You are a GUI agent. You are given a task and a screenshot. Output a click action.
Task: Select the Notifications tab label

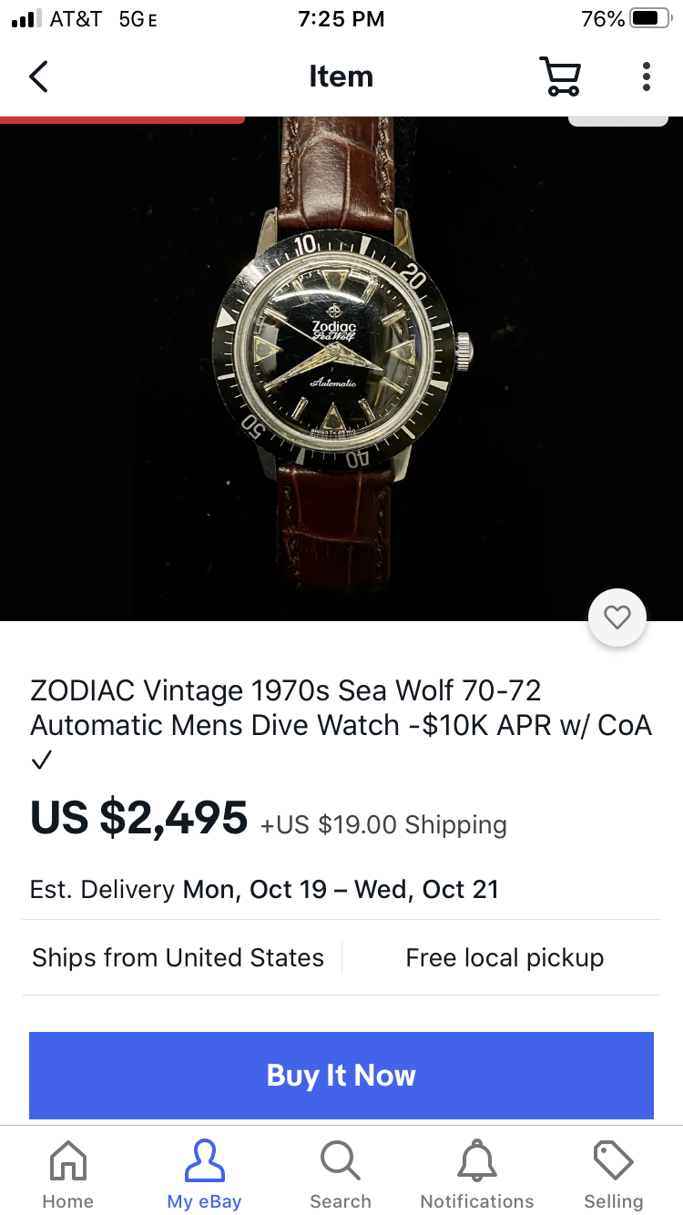tap(477, 1201)
